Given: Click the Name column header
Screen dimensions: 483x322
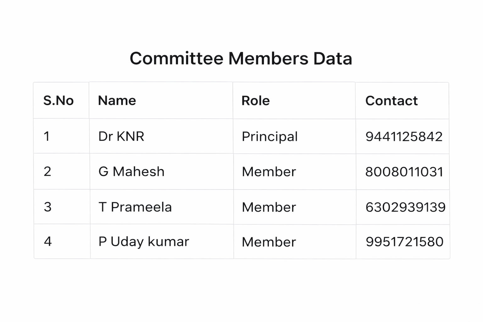Looking at the screenshot, I should (117, 101).
